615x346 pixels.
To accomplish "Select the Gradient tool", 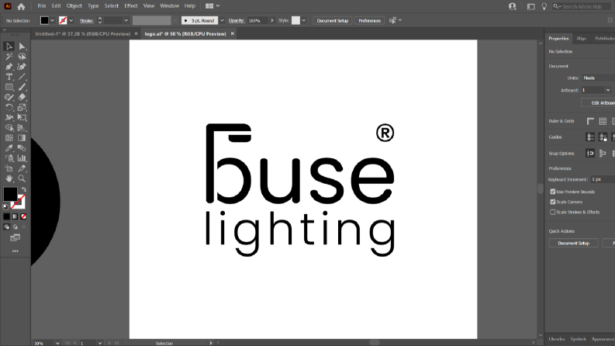I will (x=22, y=137).
